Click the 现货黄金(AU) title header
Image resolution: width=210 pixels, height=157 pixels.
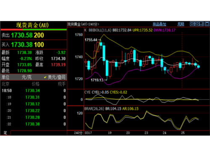pyautogui.click(x=32, y=25)
